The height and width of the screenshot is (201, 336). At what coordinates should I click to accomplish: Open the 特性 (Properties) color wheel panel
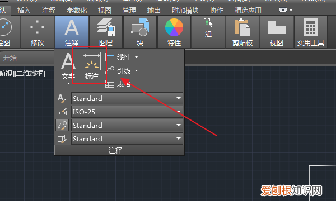[174, 32]
